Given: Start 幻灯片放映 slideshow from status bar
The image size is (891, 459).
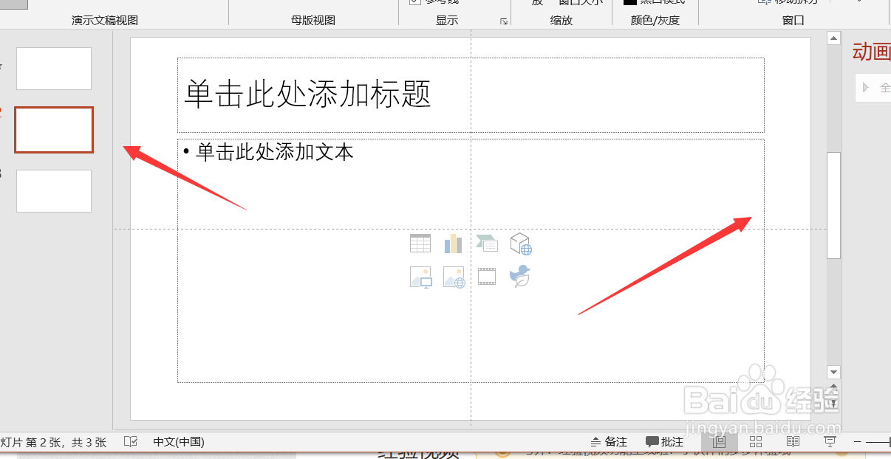Looking at the screenshot, I should (830, 441).
